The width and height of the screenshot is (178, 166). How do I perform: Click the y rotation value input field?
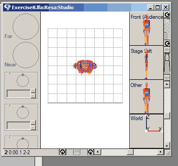coord(18,125)
